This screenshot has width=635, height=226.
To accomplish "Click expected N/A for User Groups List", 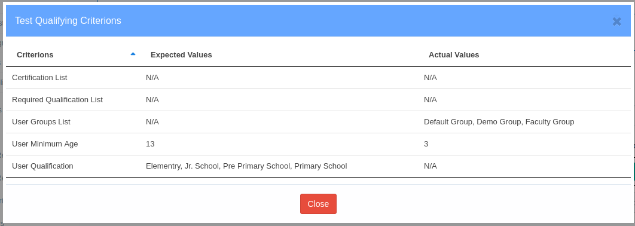I will pos(152,122).
